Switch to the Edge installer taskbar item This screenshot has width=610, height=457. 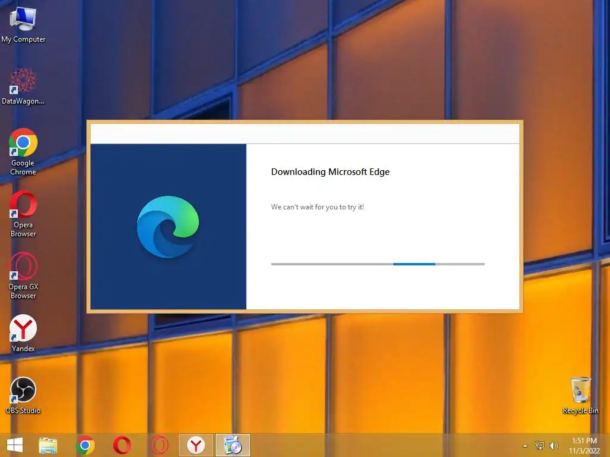click(x=233, y=445)
